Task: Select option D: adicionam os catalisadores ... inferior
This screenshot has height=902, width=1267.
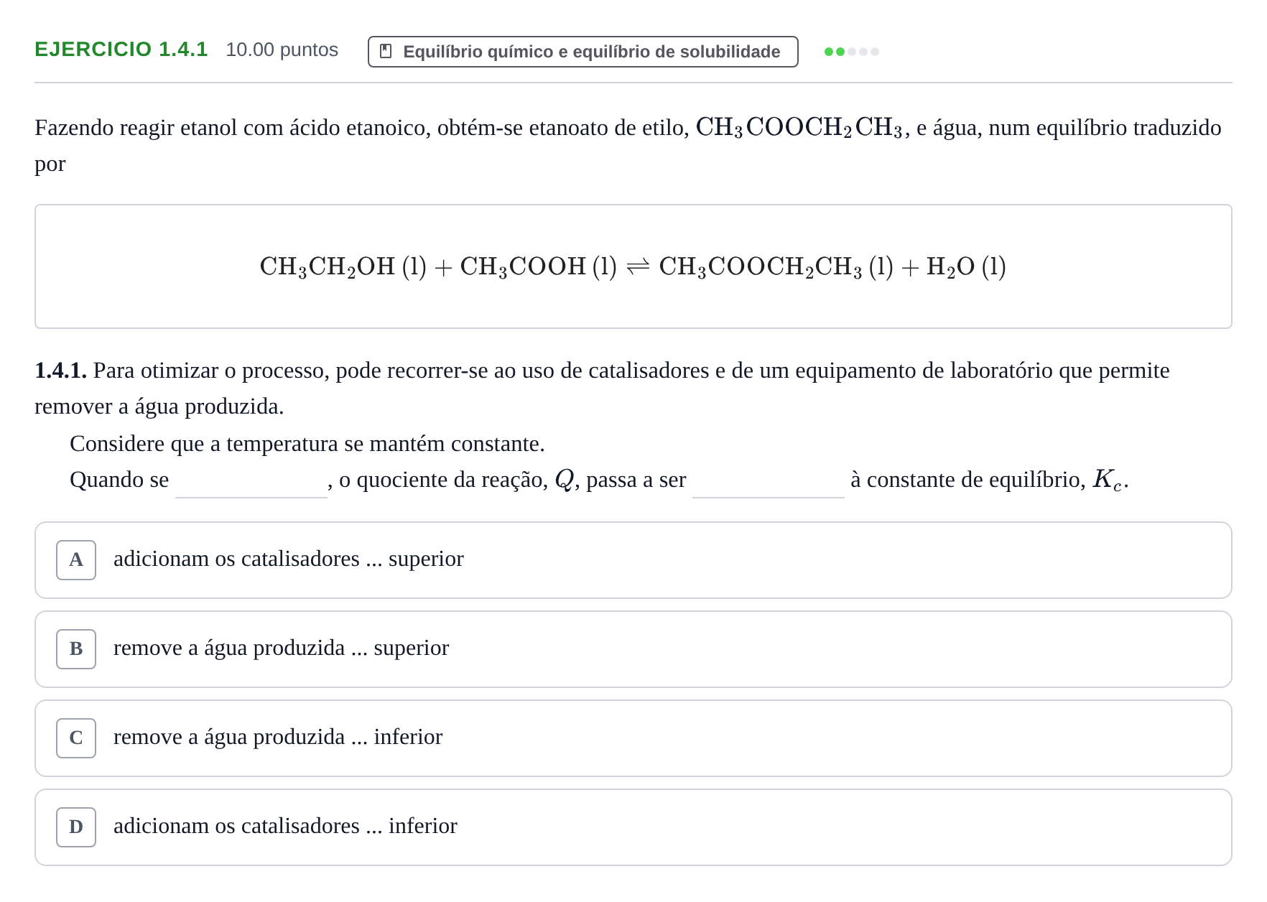Action: pos(633,827)
